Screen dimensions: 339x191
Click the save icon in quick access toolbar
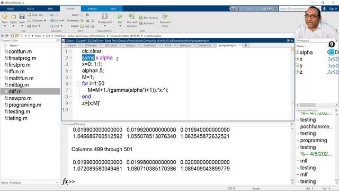233,8
